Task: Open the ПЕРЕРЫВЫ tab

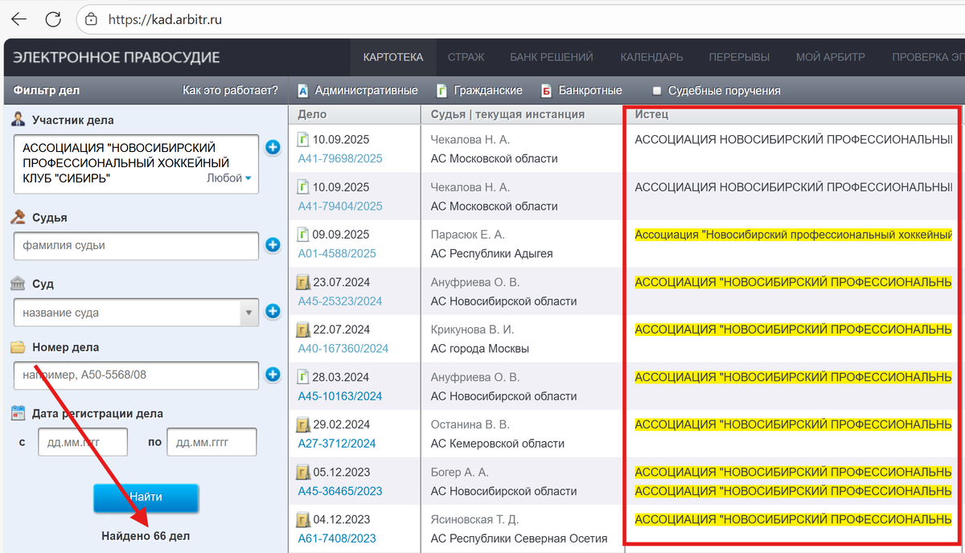Action: pos(739,57)
